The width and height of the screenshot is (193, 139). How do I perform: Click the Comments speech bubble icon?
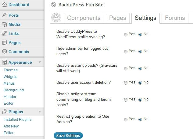5,52
